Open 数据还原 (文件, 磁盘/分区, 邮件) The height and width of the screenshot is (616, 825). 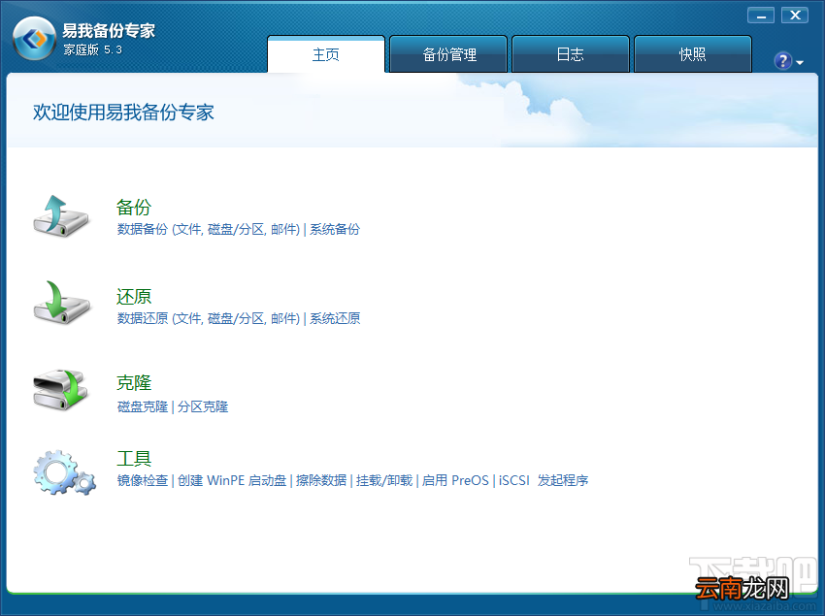209,318
